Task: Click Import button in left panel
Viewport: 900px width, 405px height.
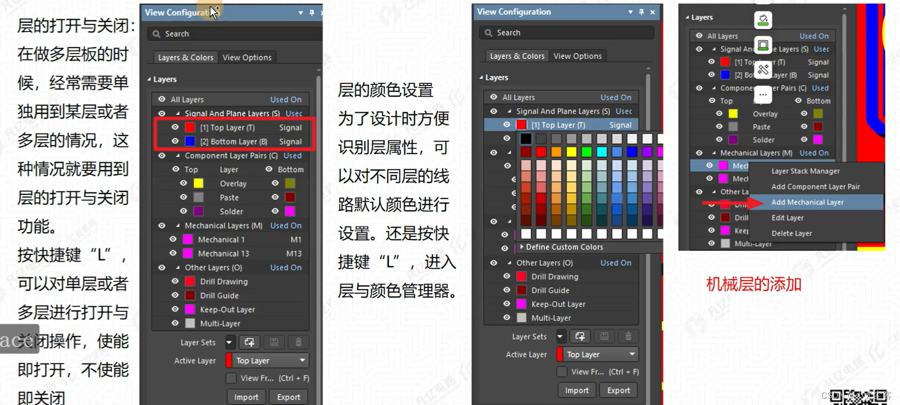Action: click(x=246, y=397)
